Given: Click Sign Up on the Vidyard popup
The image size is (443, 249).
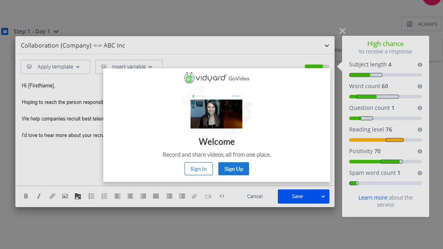Looking at the screenshot, I should click(x=234, y=169).
